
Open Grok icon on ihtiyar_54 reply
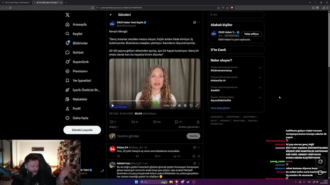pyautogui.click(x=194, y=147)
